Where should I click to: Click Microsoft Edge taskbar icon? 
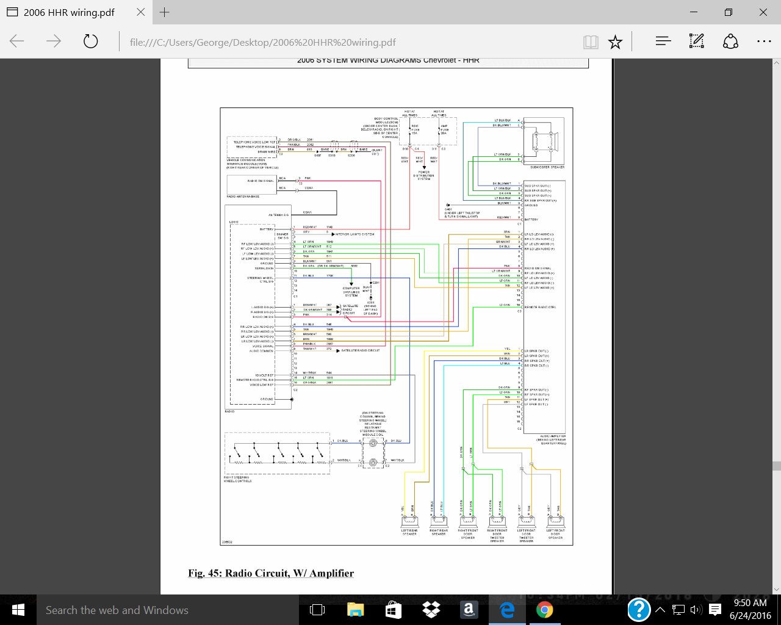[506, 610]
